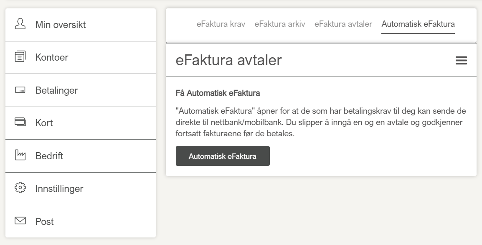Screen dimensions: 482x245
Task: Open Innstillinger text in sidebar
Action: pos(59,189)
